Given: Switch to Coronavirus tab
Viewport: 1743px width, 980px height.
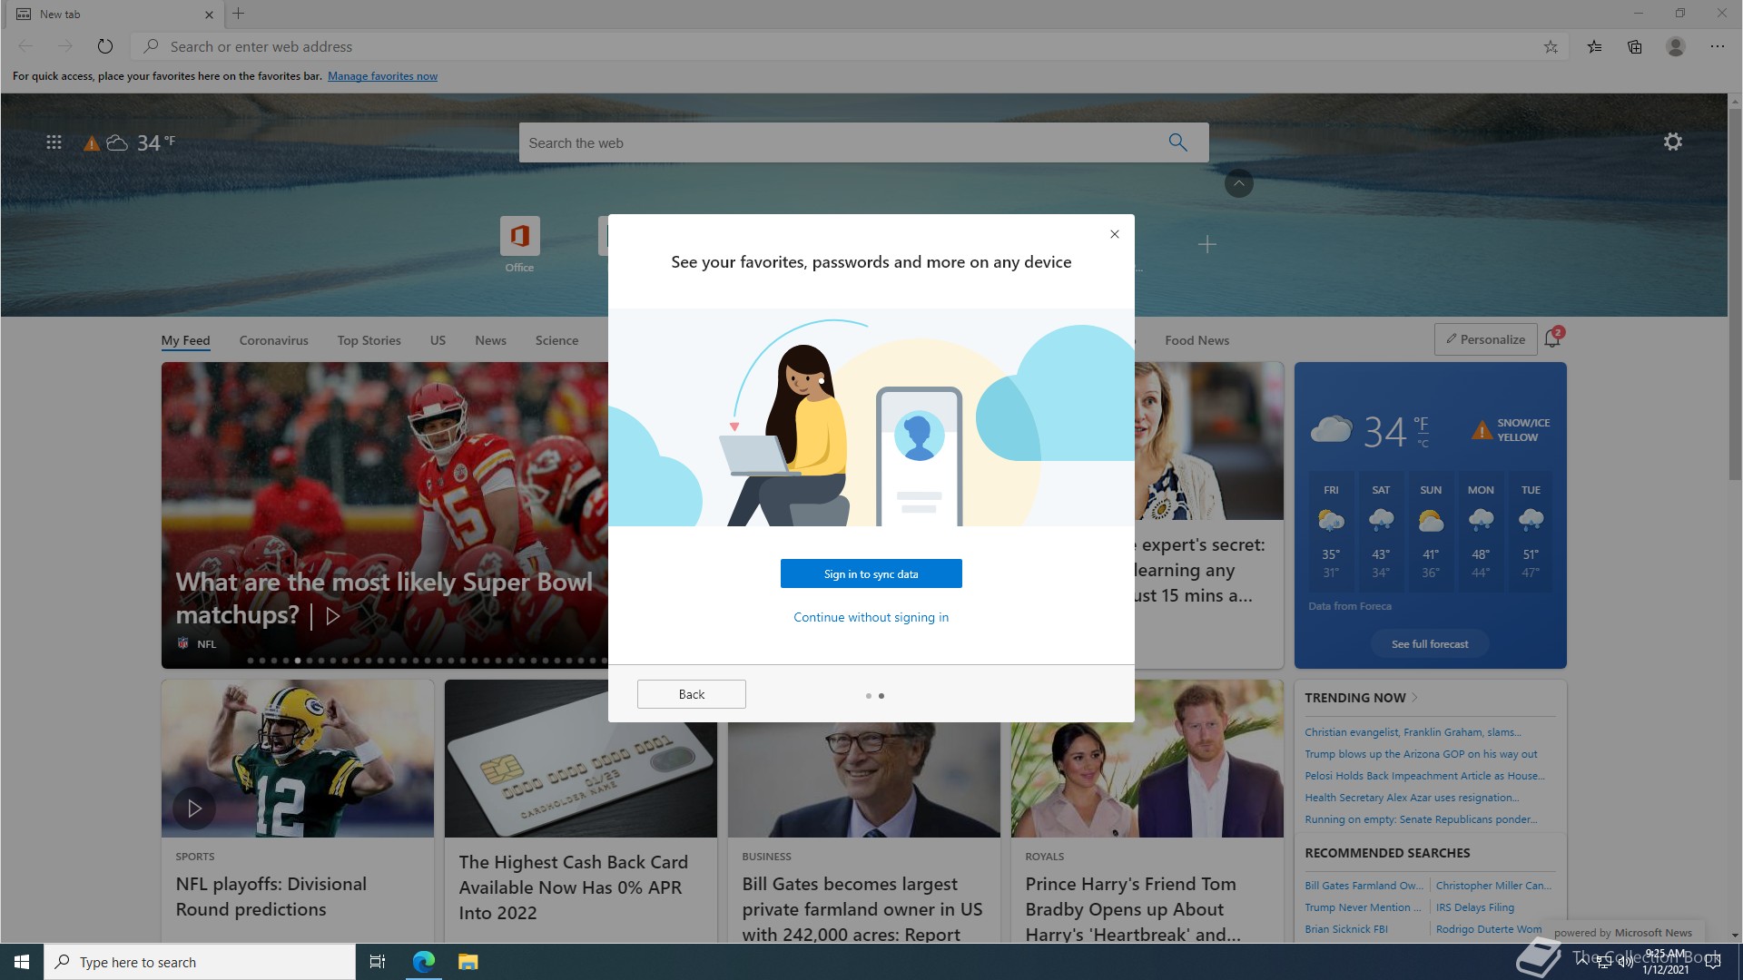Looking at the screenshot, I should pyautogui.click(x=274, y=340).
